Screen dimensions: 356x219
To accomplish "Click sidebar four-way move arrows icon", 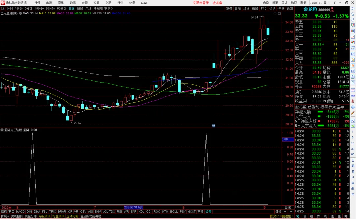I will (353, 107).
